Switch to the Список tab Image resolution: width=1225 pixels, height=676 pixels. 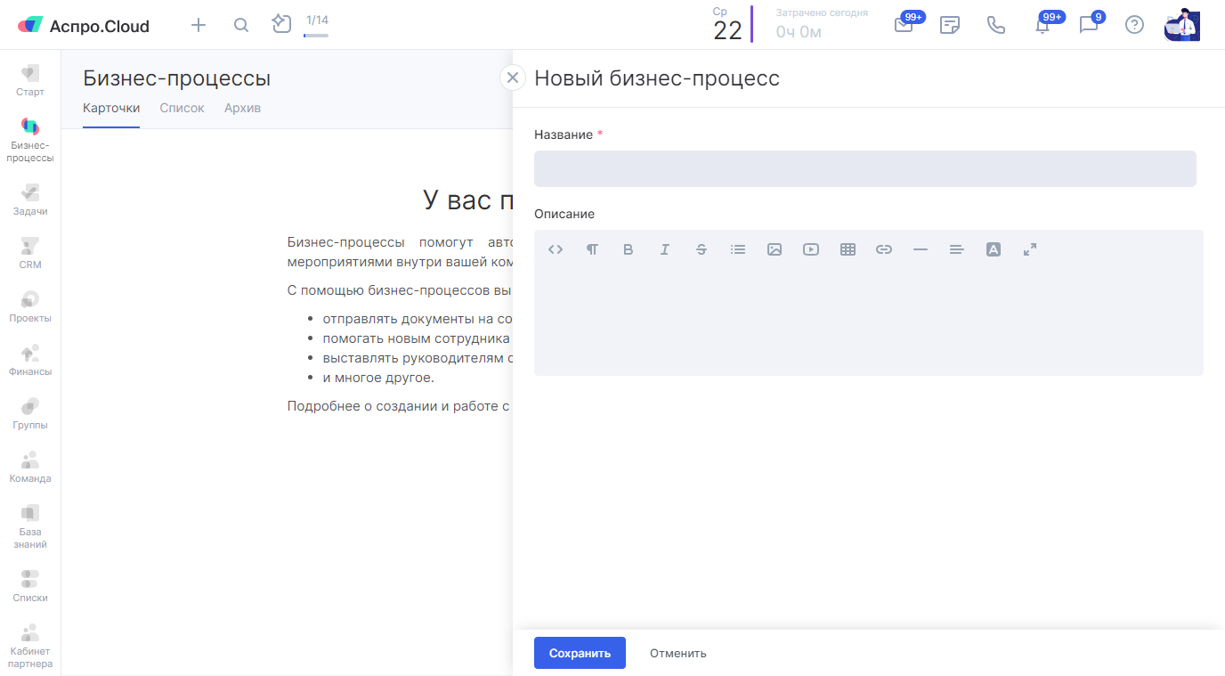point(182,108)
